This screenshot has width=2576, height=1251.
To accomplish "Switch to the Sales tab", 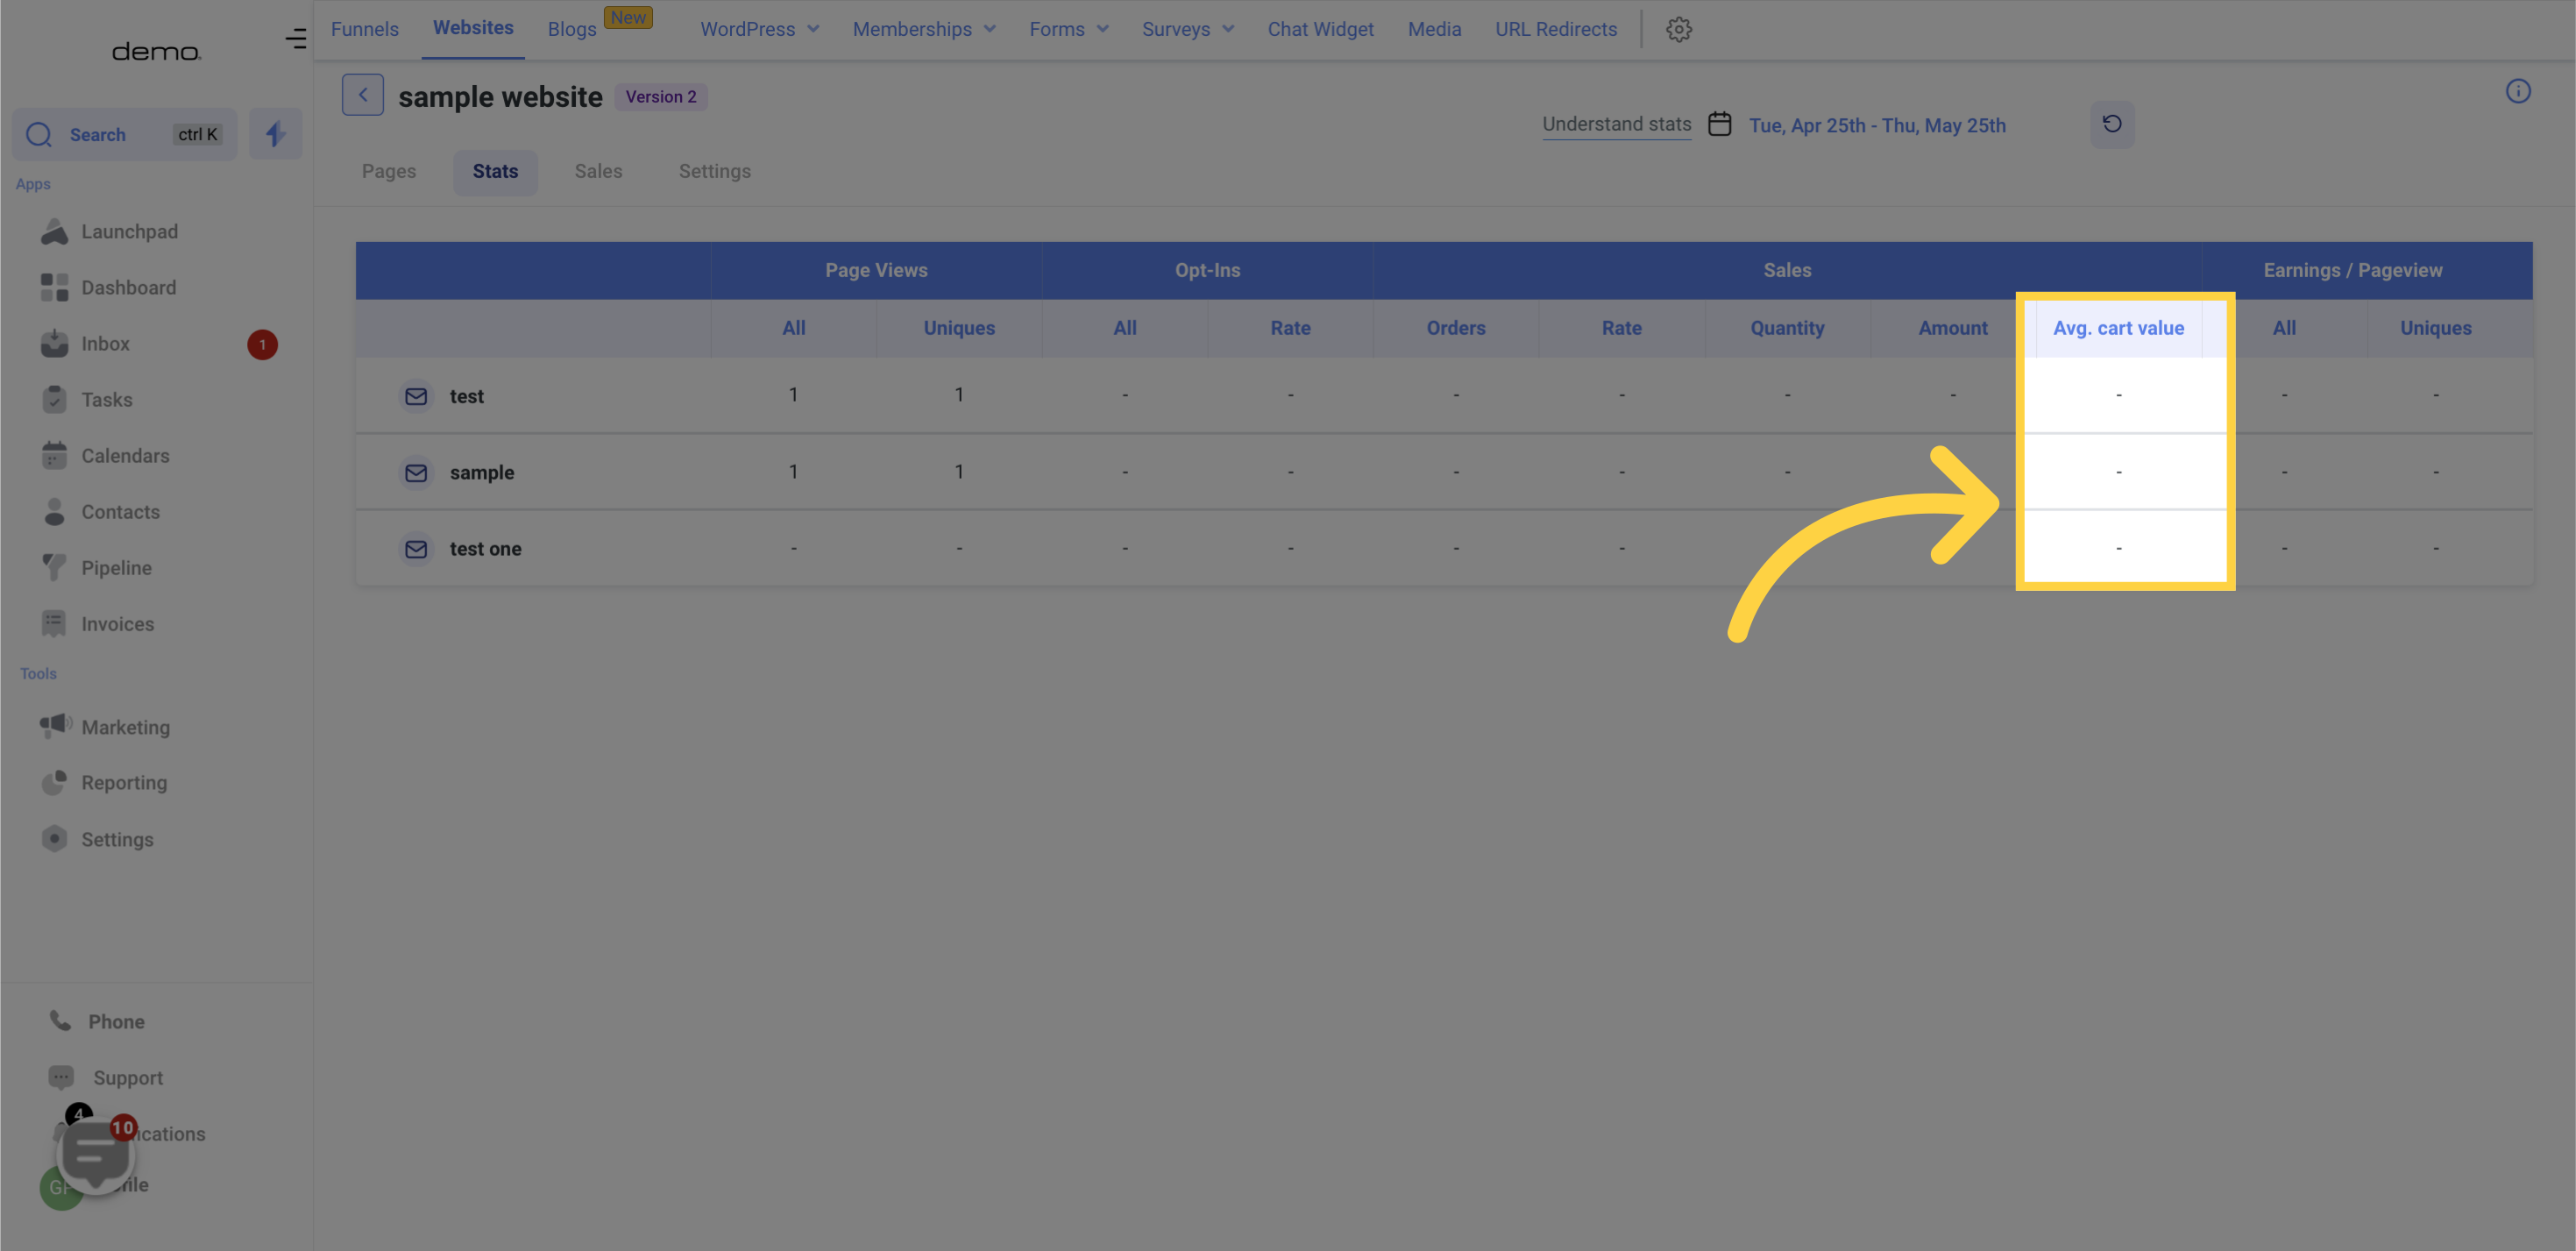I will tap(598, 171).
